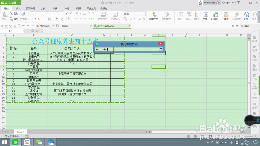
Task: Click the Symbol (符号) omega icon
Action: 255,15
